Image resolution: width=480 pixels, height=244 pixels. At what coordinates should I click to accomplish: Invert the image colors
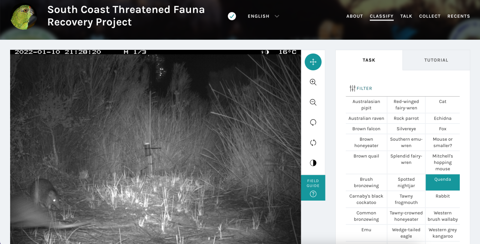coord(313,163)
